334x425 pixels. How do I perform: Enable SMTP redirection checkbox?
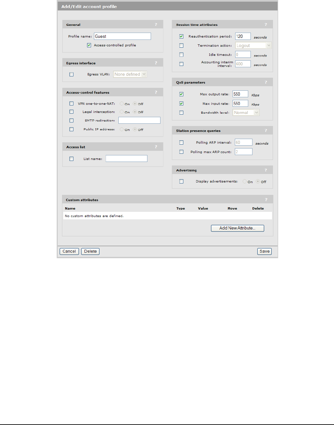click(x=71, y=120)
